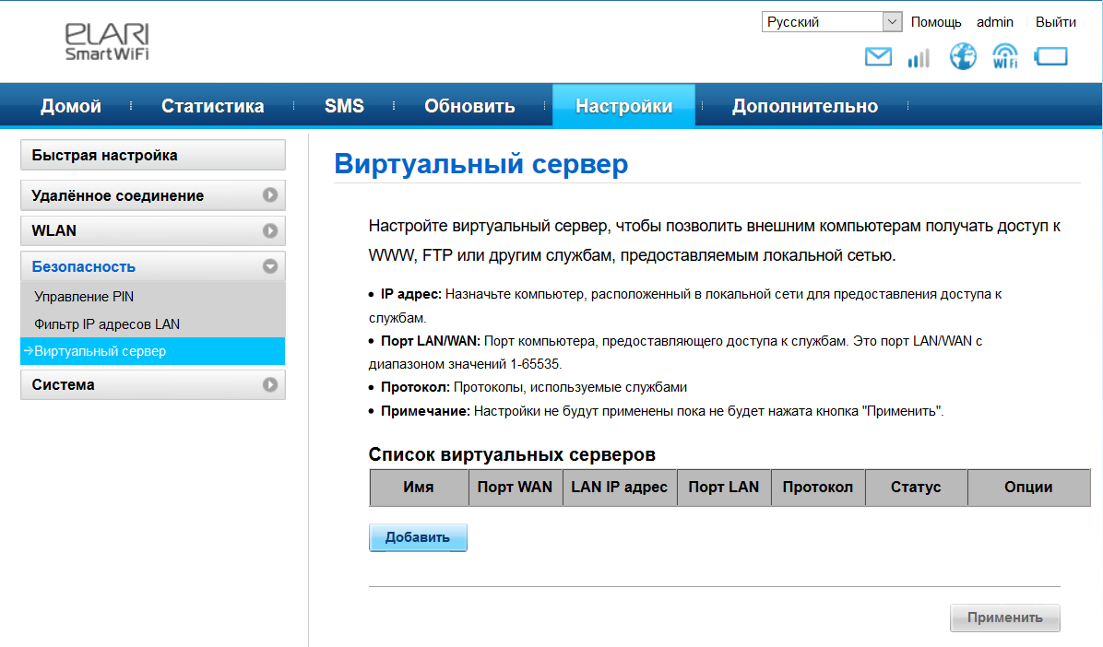Select Фильтр IP адресов LAN item

[107, 324]
